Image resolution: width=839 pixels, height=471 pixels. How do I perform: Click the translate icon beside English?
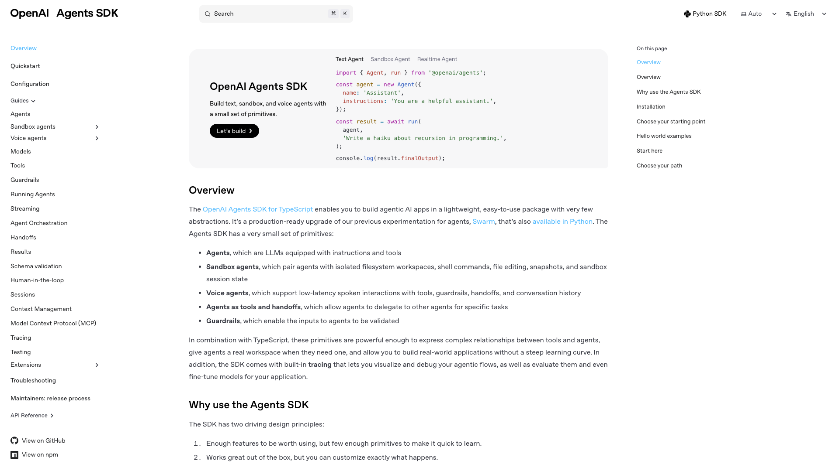pos(789,14)
